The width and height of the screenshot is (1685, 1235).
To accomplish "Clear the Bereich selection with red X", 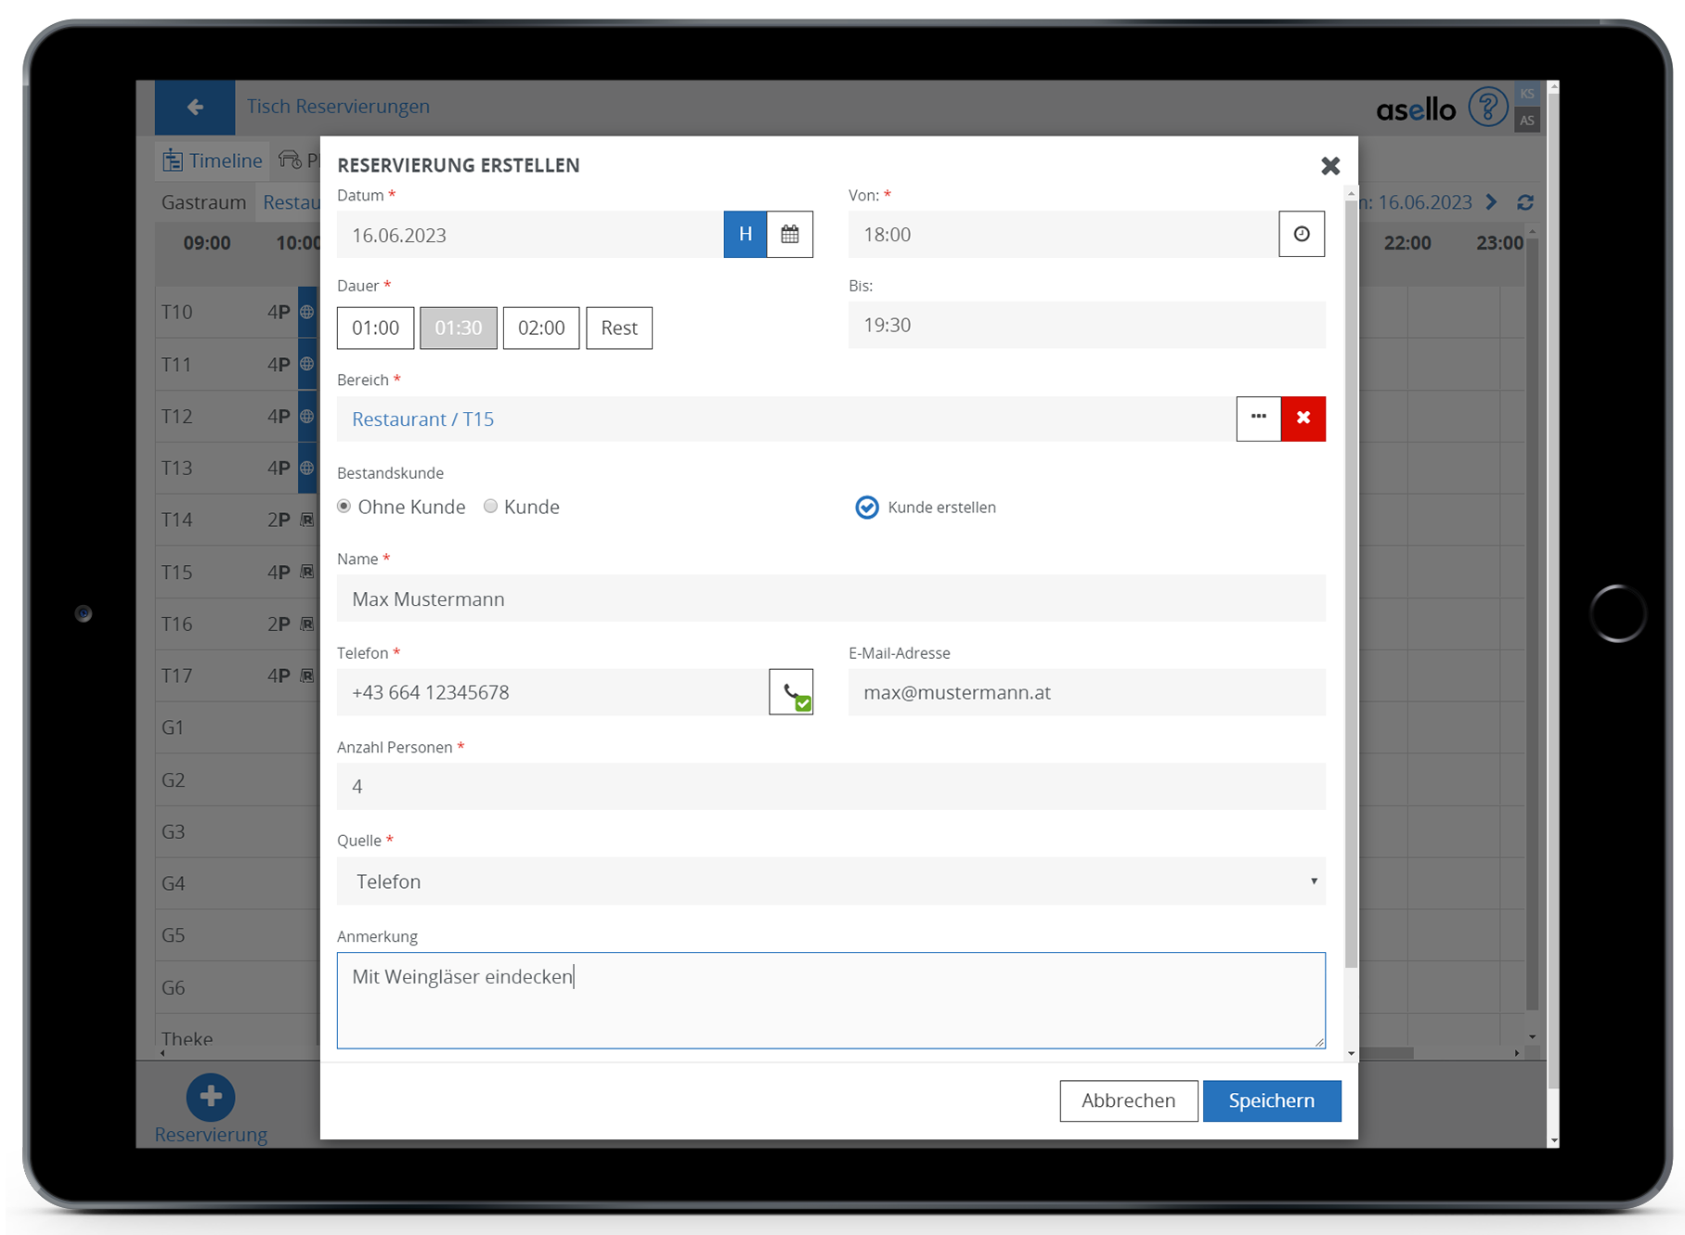I will tap(1303, 418).
